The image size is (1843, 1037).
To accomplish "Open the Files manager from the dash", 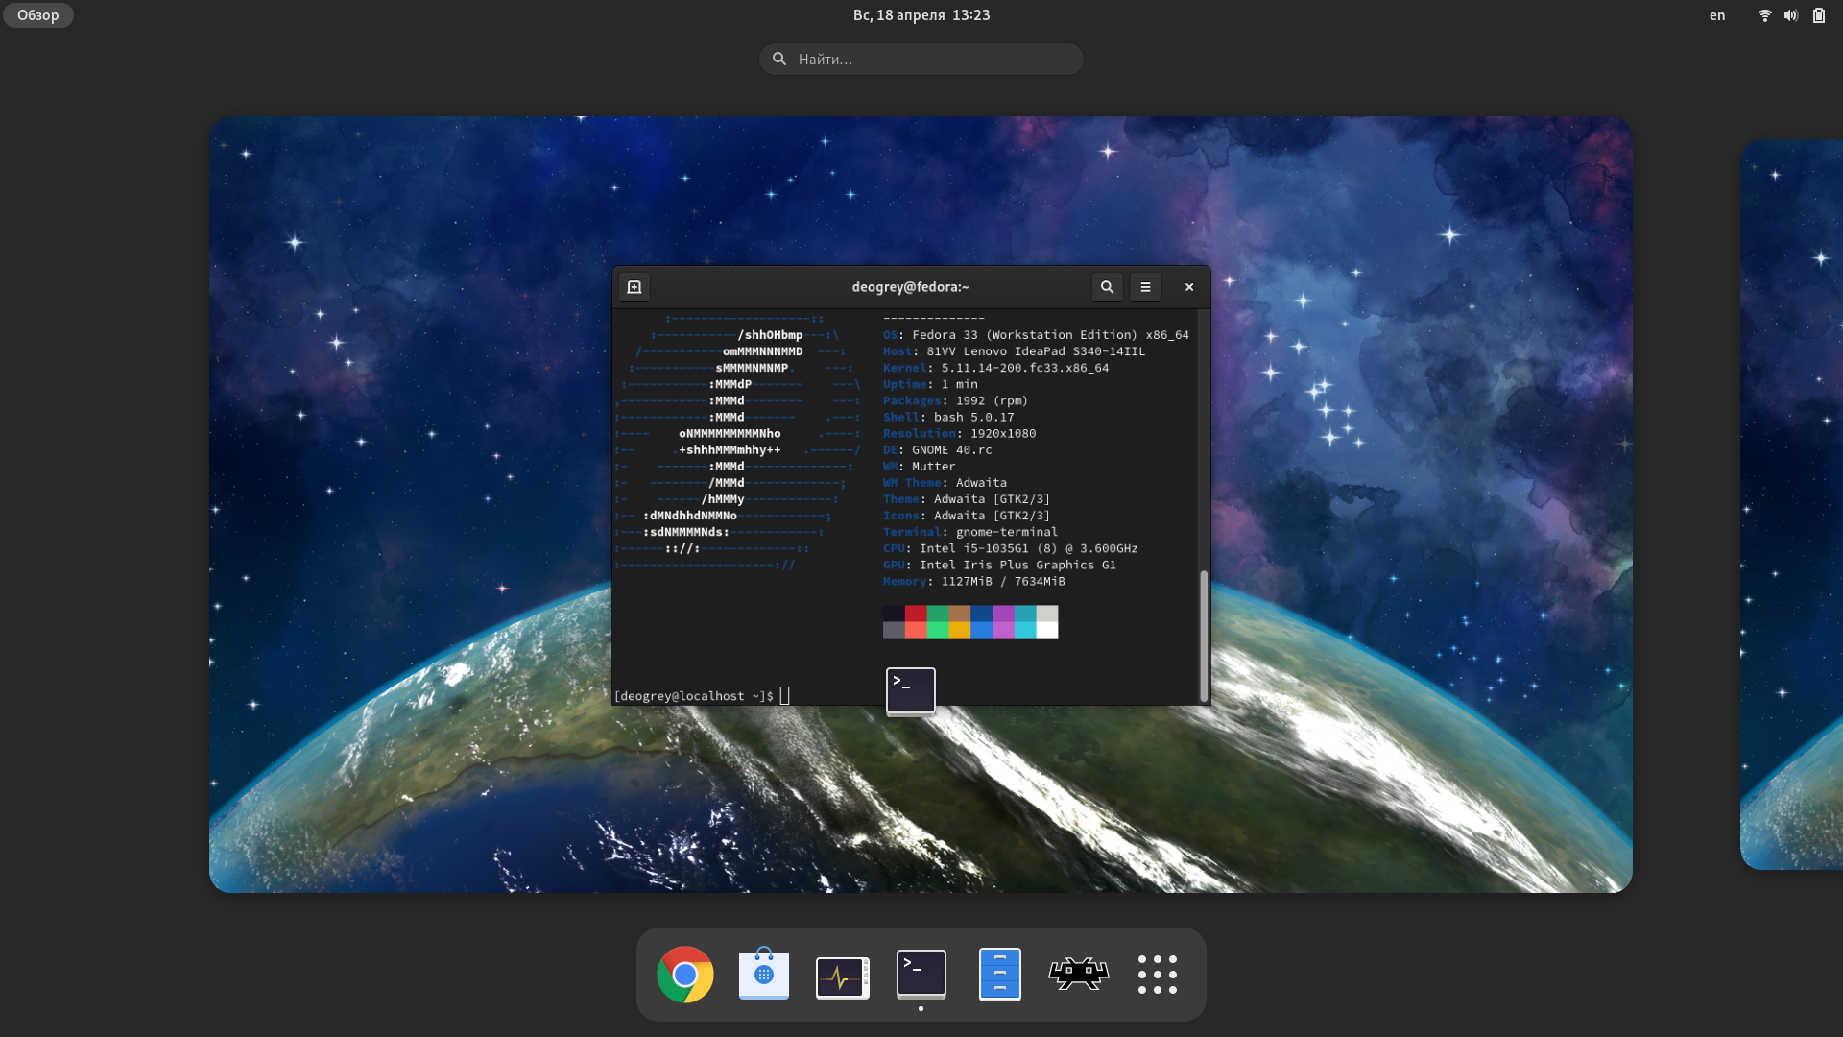I will click(1000, 975).
